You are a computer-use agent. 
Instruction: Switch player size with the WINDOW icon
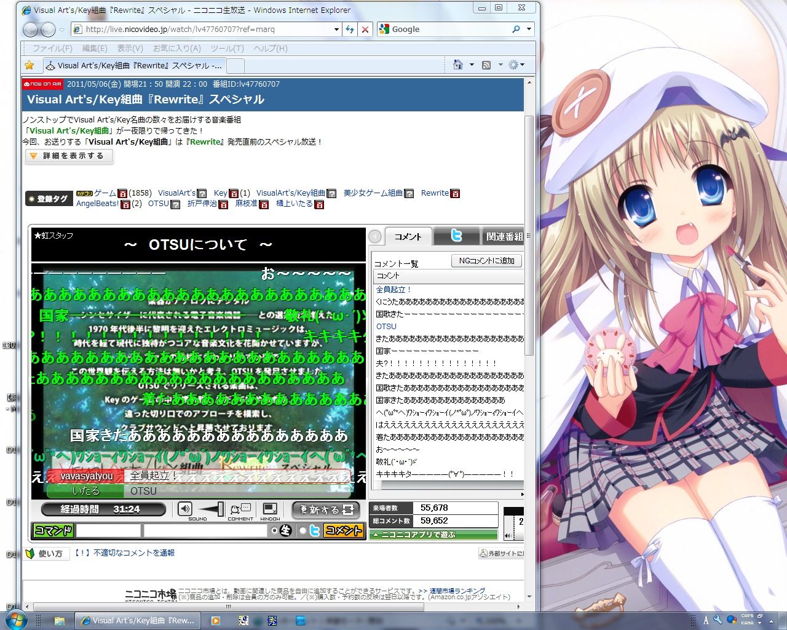coord(270,509)
